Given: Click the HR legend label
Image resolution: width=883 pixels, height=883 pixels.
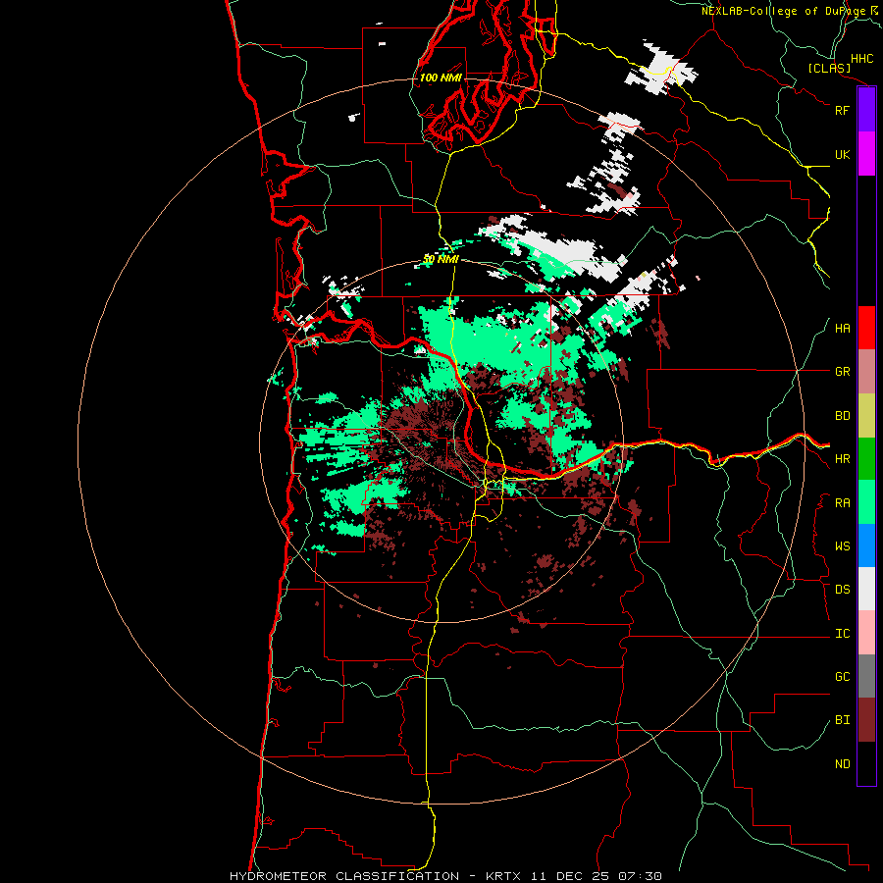Looking at the screenshot, I should point(842,459).
